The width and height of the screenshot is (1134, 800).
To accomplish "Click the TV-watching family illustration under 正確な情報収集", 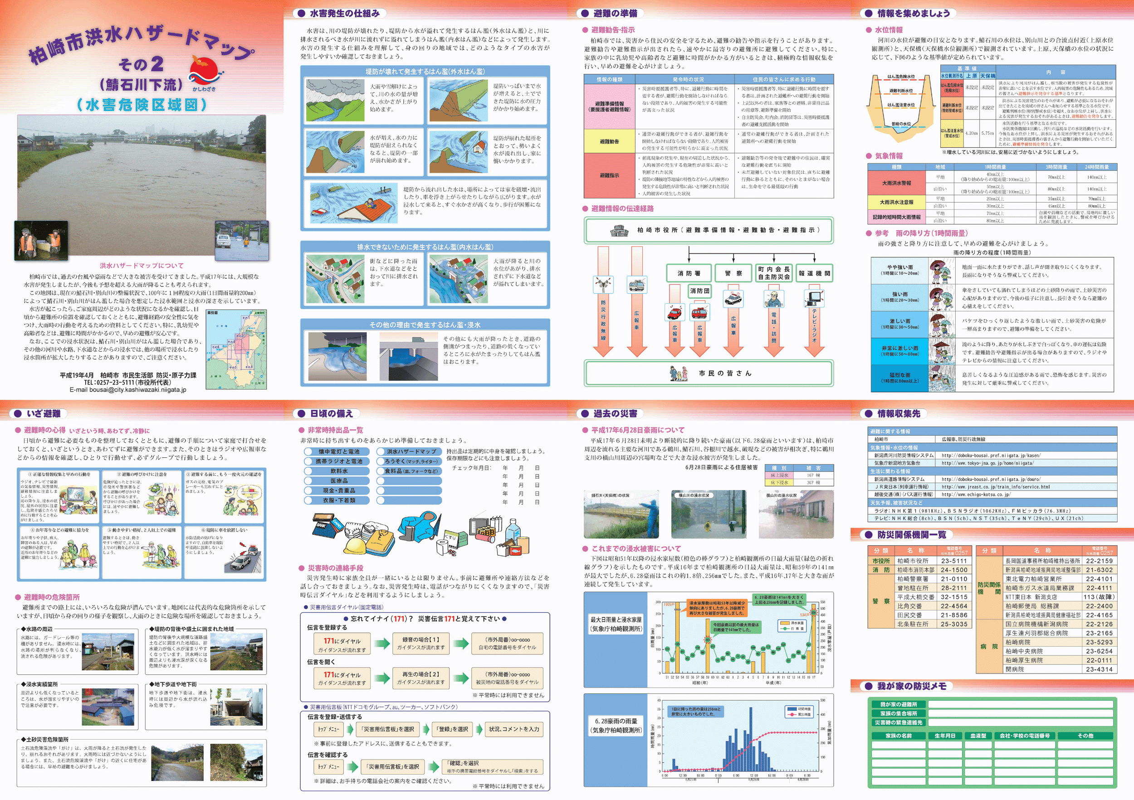I will pyautogui.click(x=79, y=500).
